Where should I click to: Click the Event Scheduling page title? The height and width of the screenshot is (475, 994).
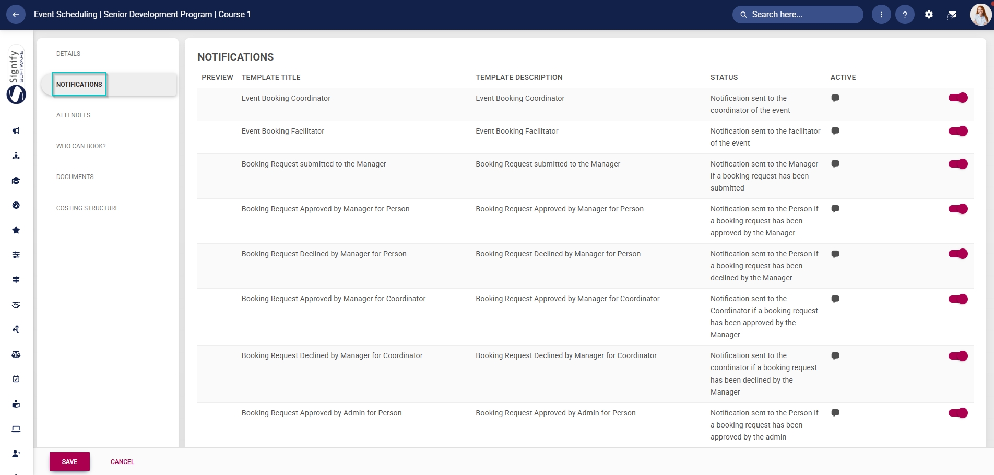click(x=143, y=15)
